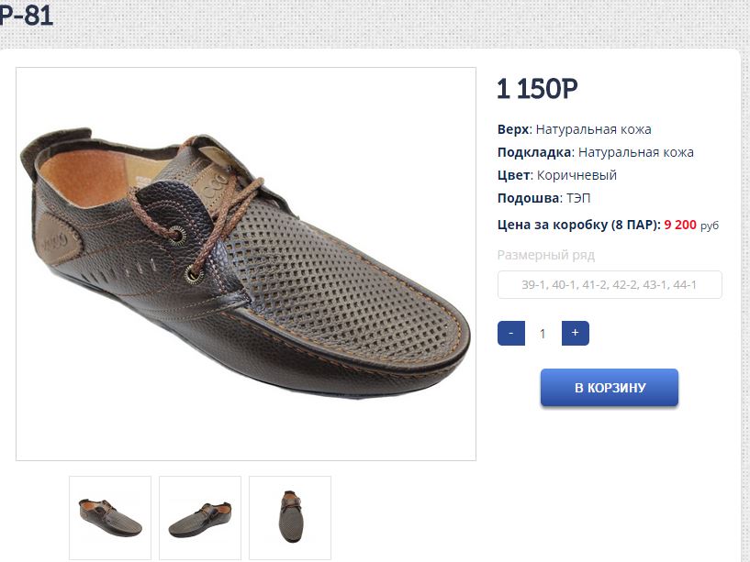Click the P-81 product title

pyautogui.click(x=26, y=16)
